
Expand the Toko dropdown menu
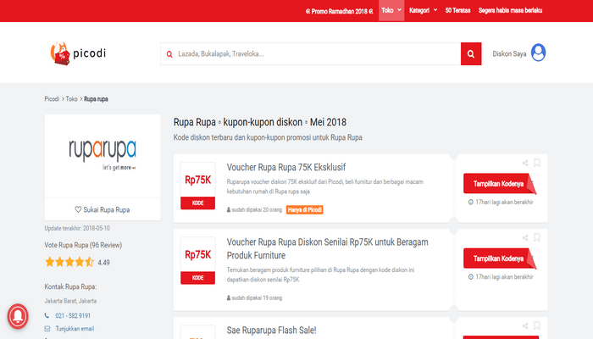tap(391, 10)
